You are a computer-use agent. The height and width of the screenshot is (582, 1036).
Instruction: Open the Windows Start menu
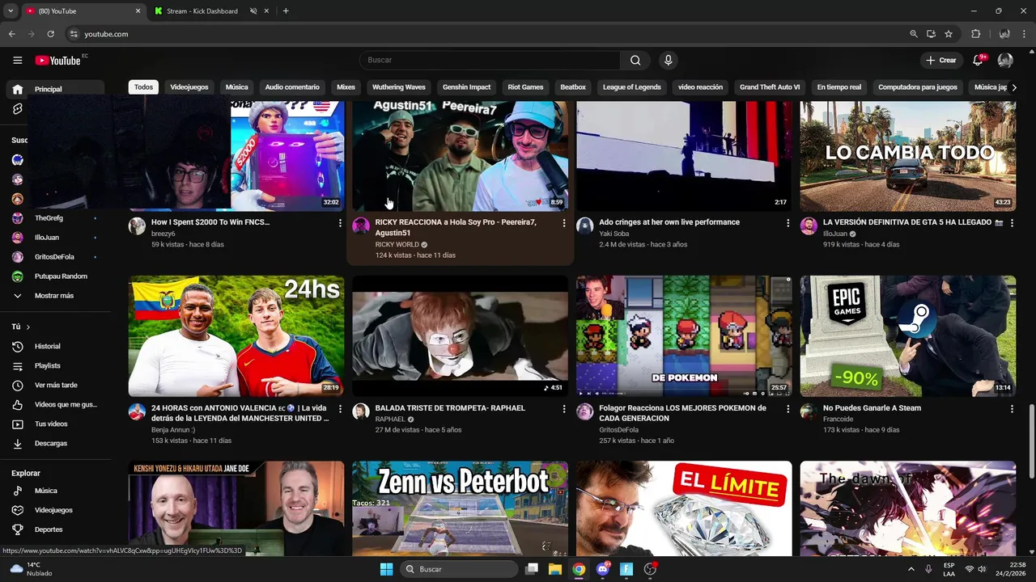[386, 569]
